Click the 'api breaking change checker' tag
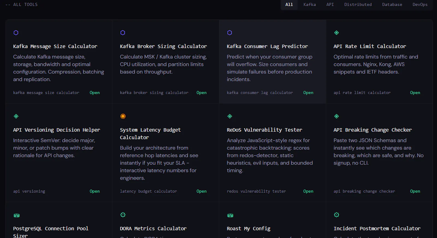Screen dimensions: 437x238 click(x=364, y=191)
